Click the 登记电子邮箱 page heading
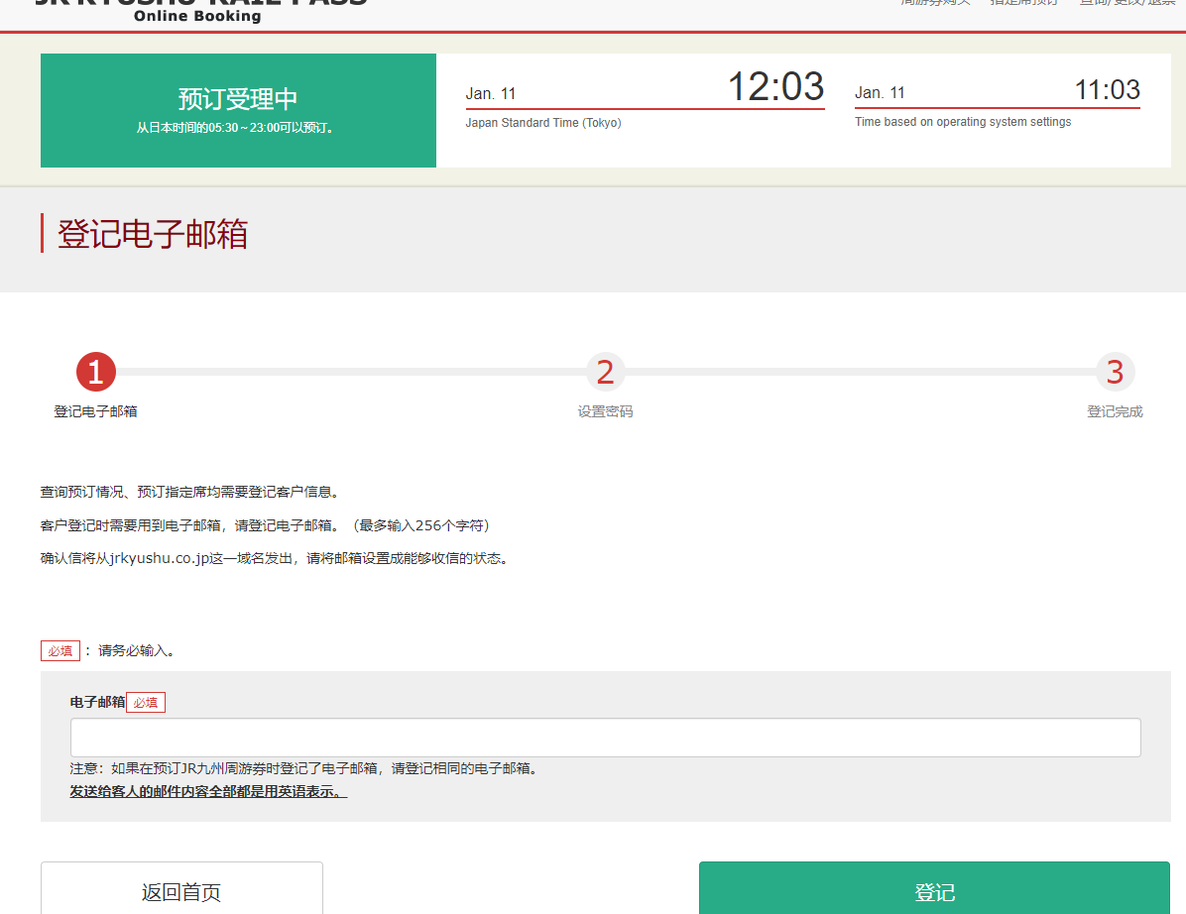Image resolution: width=1186 pixels, height=914 pixels. click(153, 234)
